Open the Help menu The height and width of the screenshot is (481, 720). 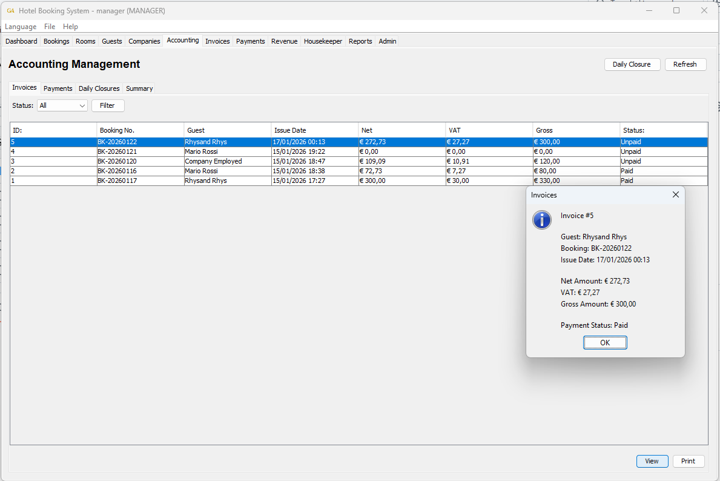click(x=70, y=27)
